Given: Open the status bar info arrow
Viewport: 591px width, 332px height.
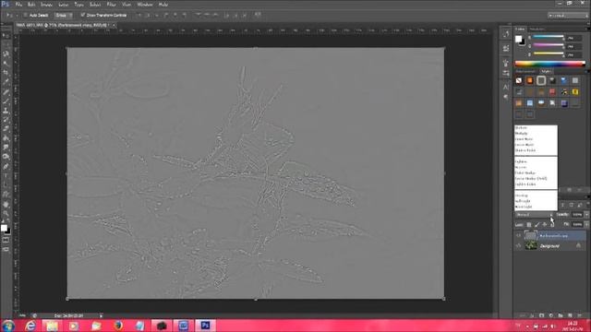Looking at the screenshot, I should click(101, 315).
